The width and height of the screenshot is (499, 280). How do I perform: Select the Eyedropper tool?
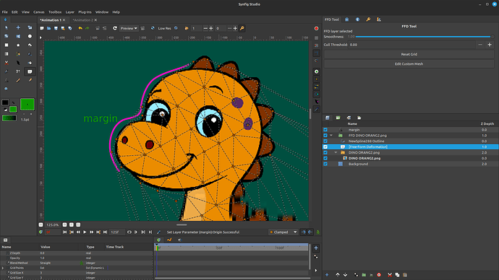click(x=7, y=71)
